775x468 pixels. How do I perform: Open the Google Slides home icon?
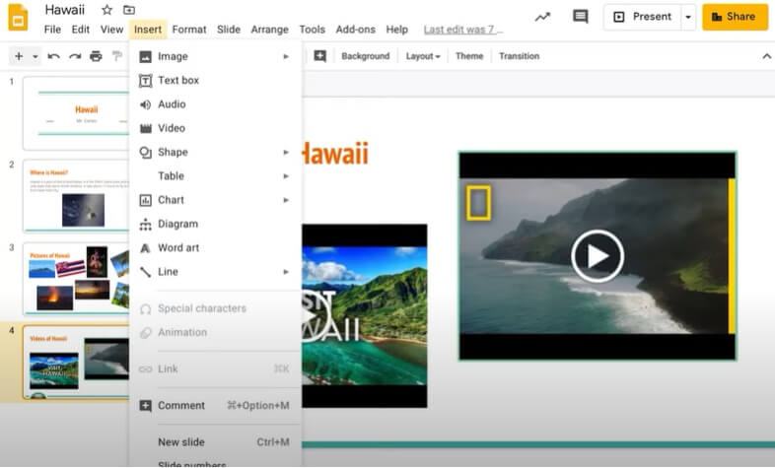pyautogui.click(x=18, y=18)
